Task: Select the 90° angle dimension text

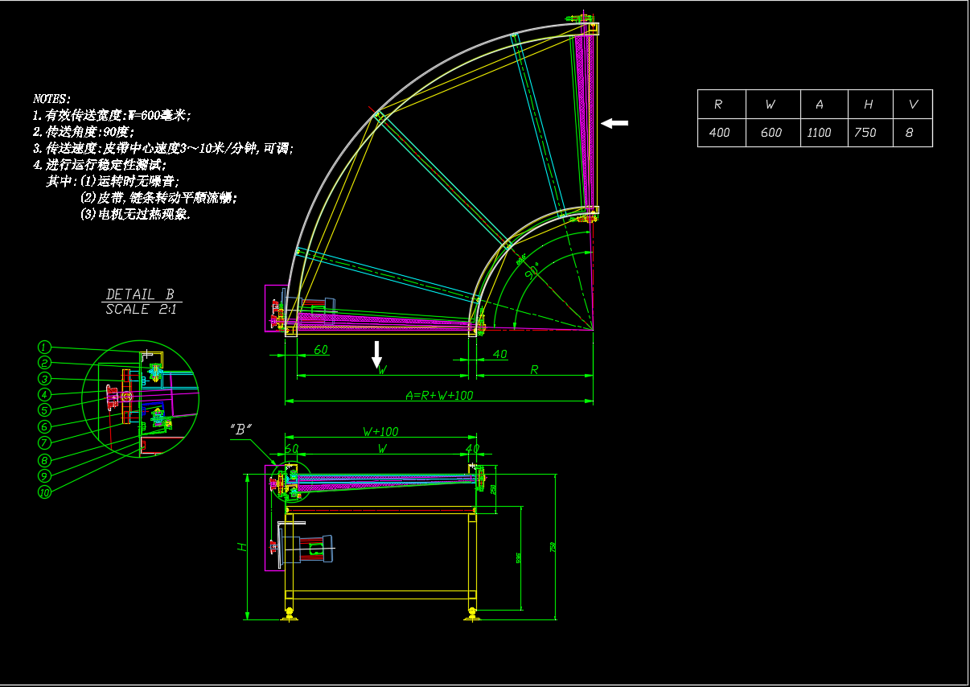Action: click(x=532, y=273)
